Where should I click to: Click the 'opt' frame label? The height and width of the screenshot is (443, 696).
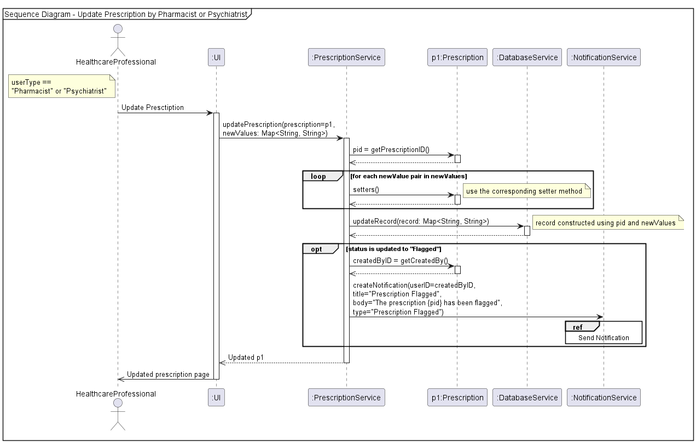click(x=317, y=249)
